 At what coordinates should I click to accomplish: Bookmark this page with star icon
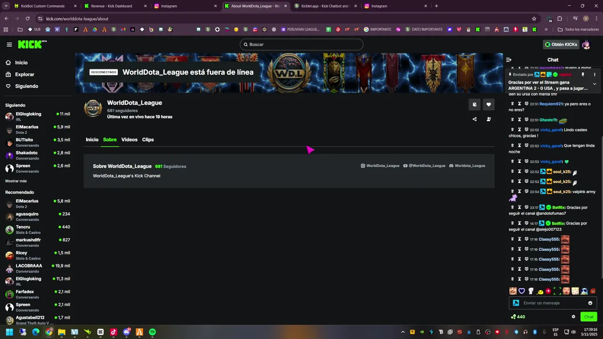(x=534, y=19)
